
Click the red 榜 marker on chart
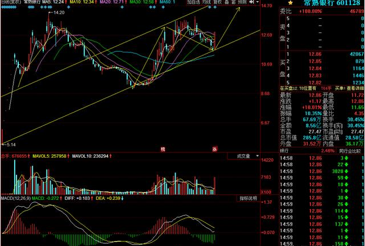click(163, 149)
